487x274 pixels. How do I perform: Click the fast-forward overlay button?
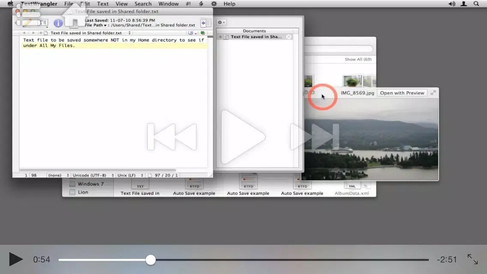tap(315, 137)
